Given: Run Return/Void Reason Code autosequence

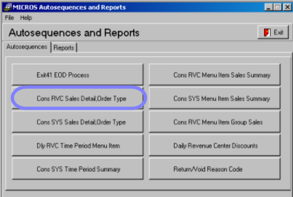Looking at the screenshot, I should tap(215, 169).
